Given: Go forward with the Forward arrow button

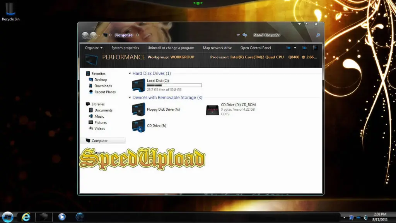Looking at the screenshot, I should (94, 35).
